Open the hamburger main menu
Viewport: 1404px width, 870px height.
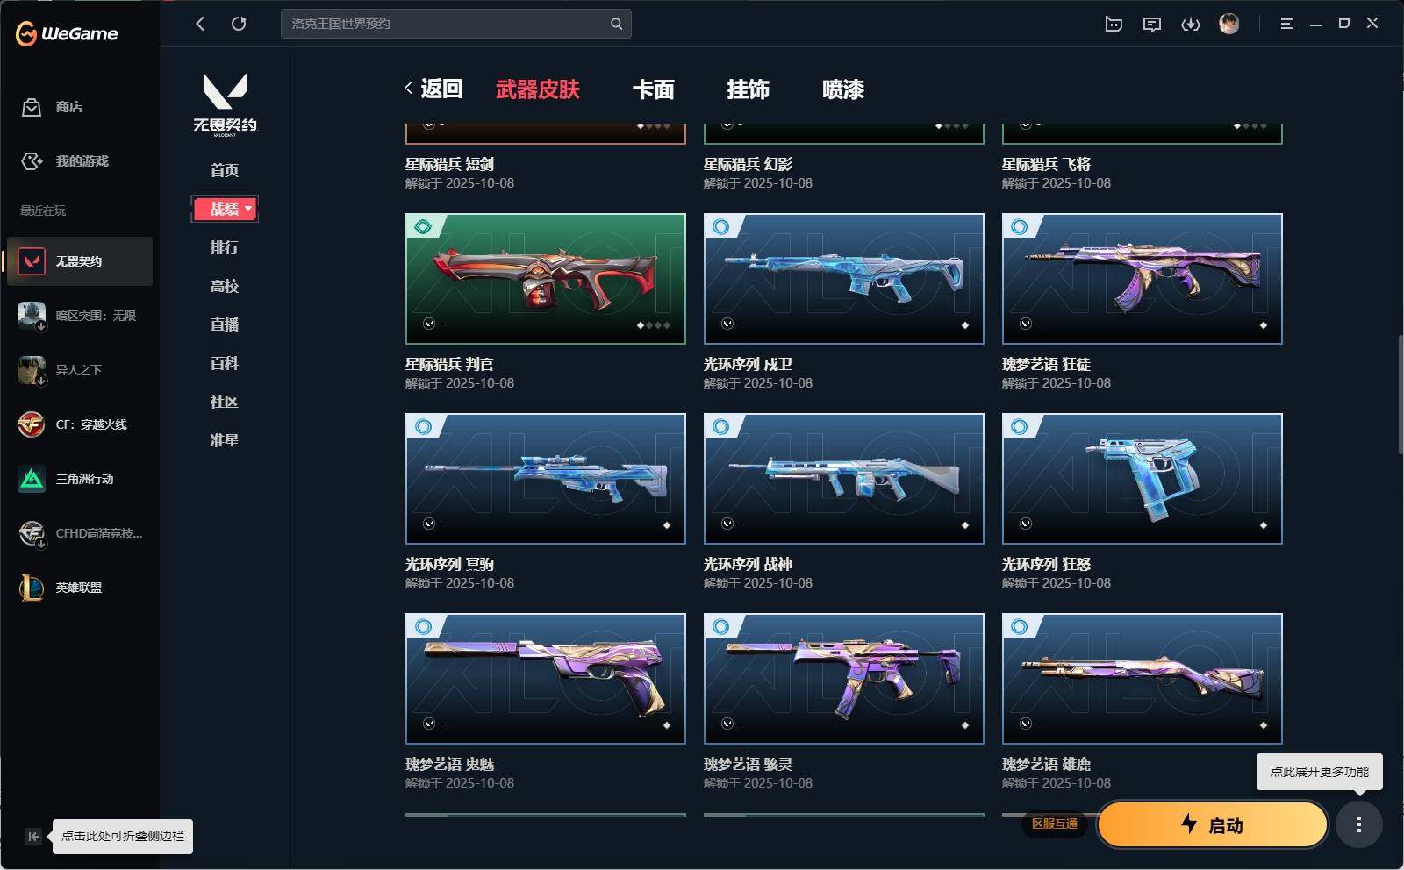click(x=1286, y=24)
